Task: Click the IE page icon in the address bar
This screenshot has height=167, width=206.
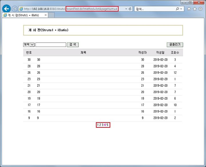Action: pyautogui.click(x=21, y=9)
